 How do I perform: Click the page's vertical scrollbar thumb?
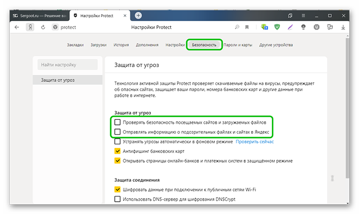click(347, 108)
